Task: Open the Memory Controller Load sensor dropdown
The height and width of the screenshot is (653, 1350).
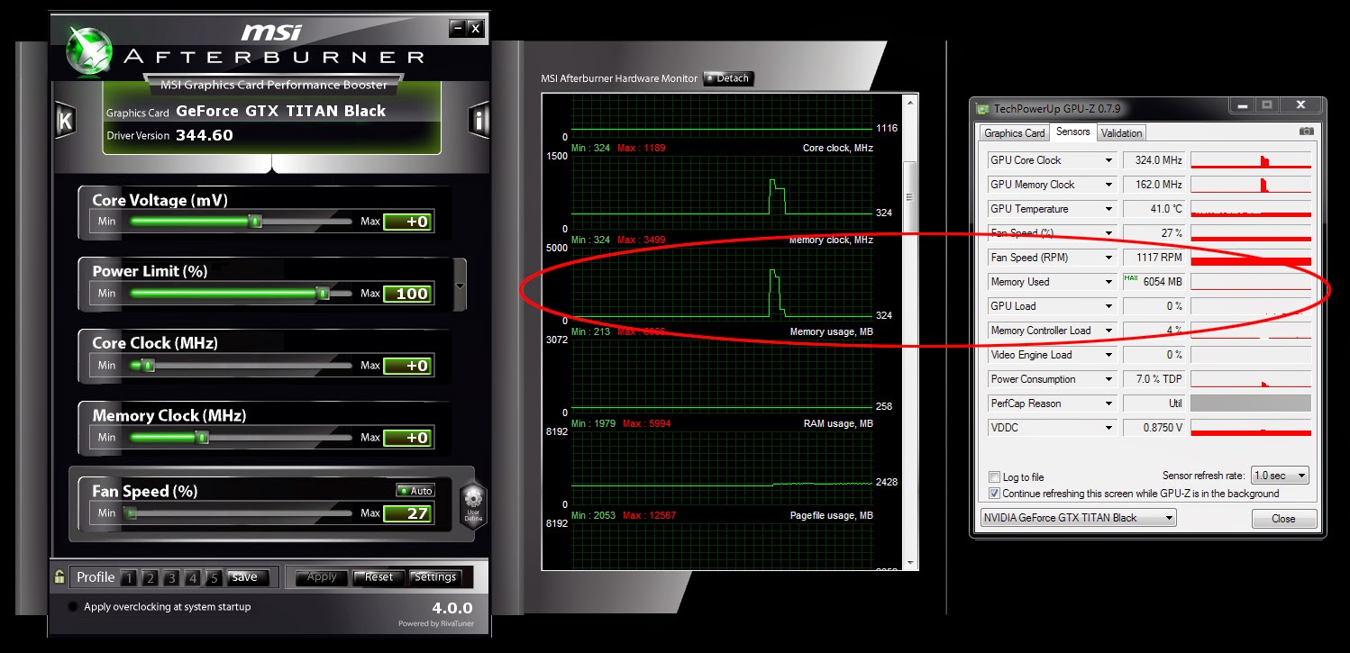Action: point(1108,331)
